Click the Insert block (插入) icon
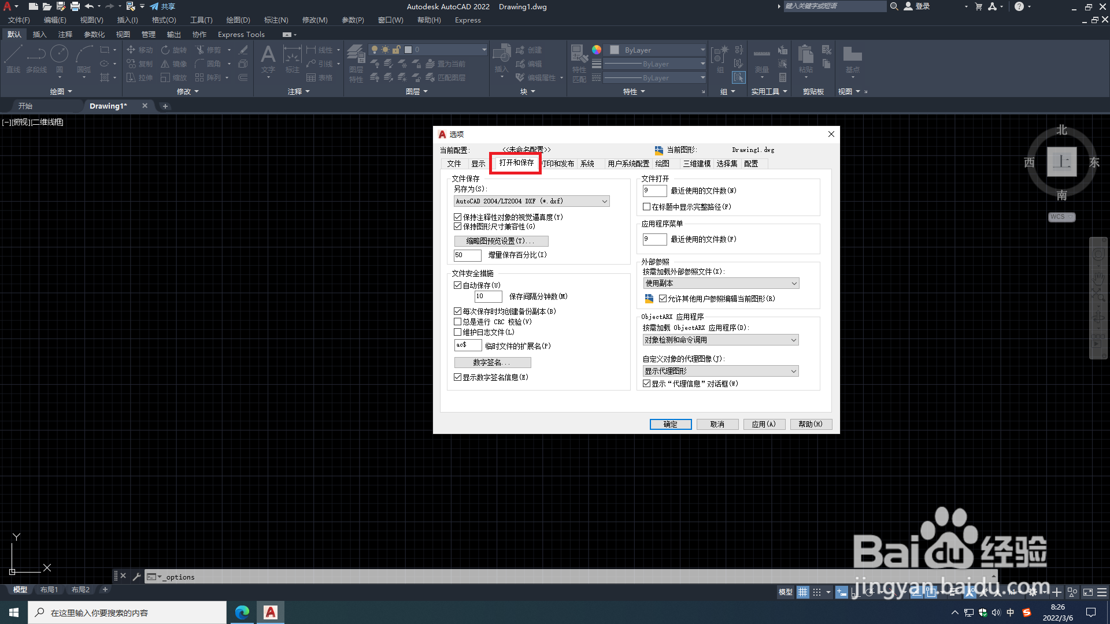Screen dimensions: 1110x624 pos(501,59)
